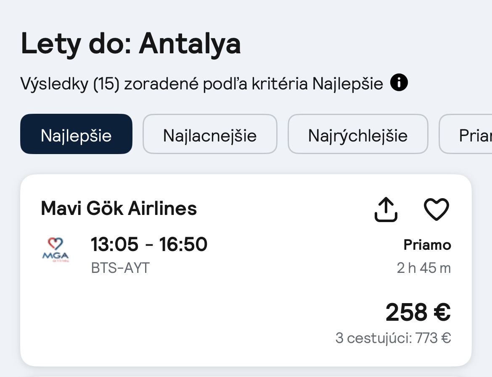Image resolution: width=492 pixels, height=377 pixels.
Task: Click the Lety do: Antalya heading
Action: click(131, 44)
